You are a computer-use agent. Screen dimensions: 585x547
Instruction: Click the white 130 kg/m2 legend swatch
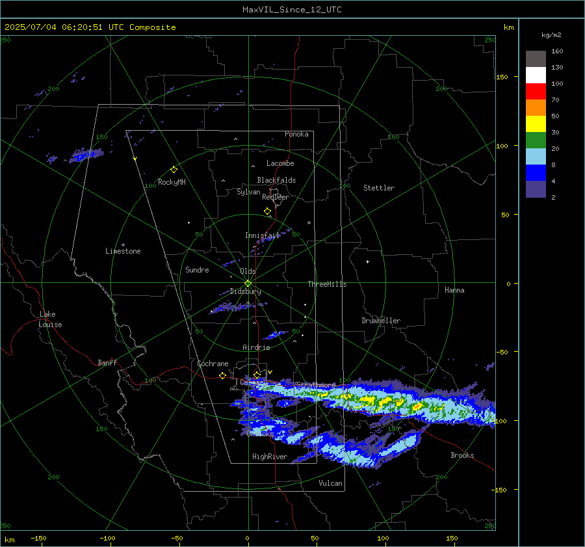click(536, 75)
